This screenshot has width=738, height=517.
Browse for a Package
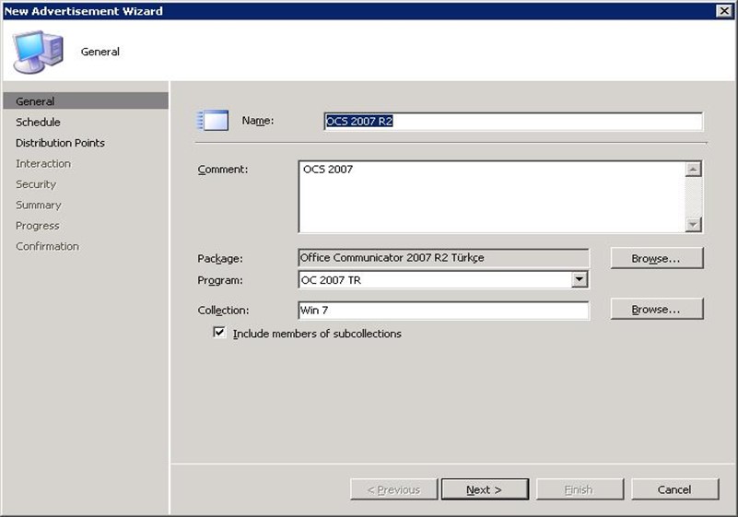[x=656, y=258]
